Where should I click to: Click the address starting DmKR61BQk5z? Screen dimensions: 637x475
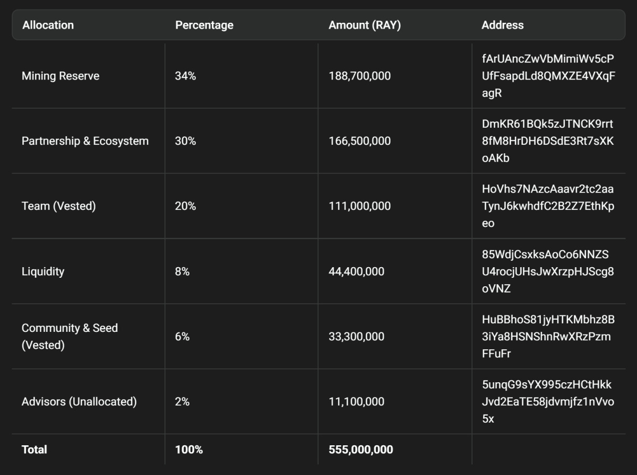[548, 141]
